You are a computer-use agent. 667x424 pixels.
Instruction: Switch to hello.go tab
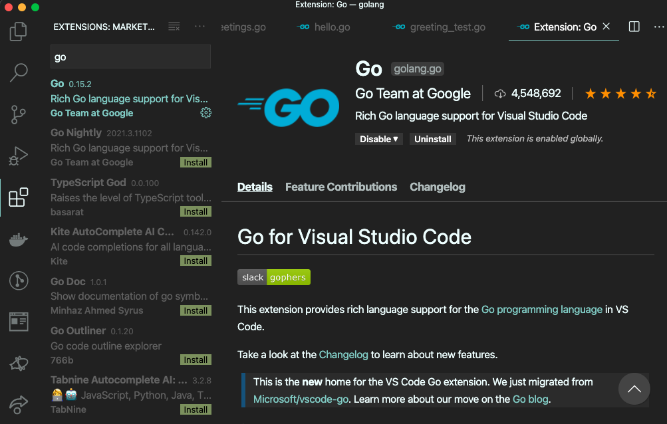[x=323, y=27]
